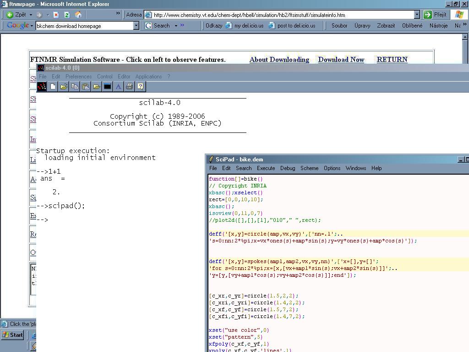Image resolution: width=469 pixels, height=352 pixels.
Task: Open the forward history dropdown arrow
Action: pyautogui.click(x=48, y=15)
